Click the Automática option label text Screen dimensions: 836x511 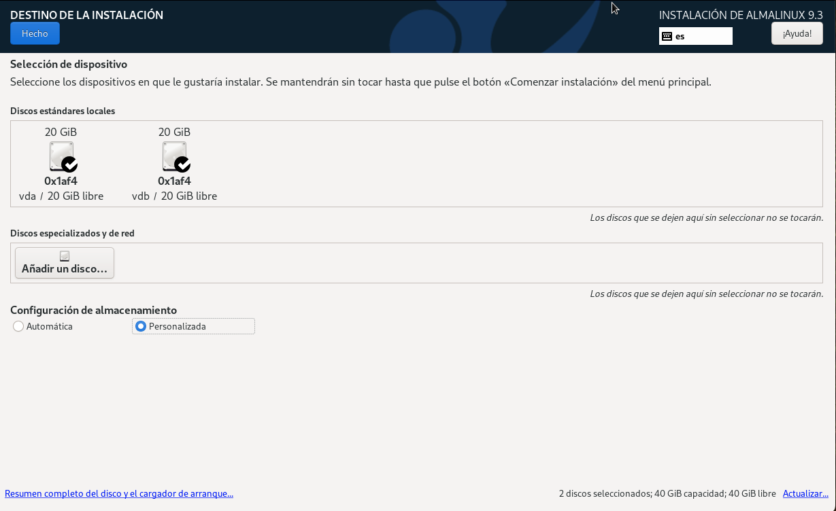(x=50, y=326)
